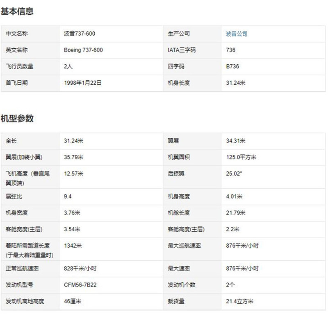Click the 客舱宽度(主层) label
This screenshot has width=328, height=316.
(24, 229)
